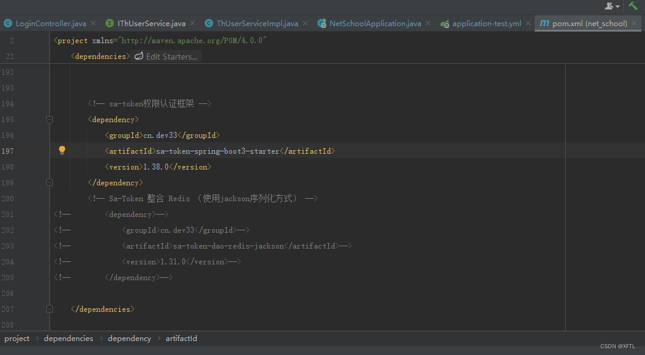Open the Code With Me dropdown arrow
This screenshot has width=645, height=355.
click(618, 5)
